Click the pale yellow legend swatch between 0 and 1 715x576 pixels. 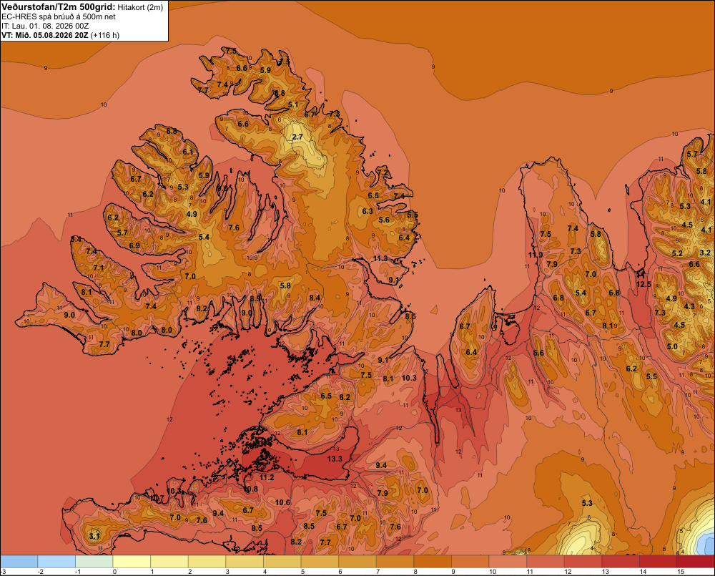coord(132,562)
